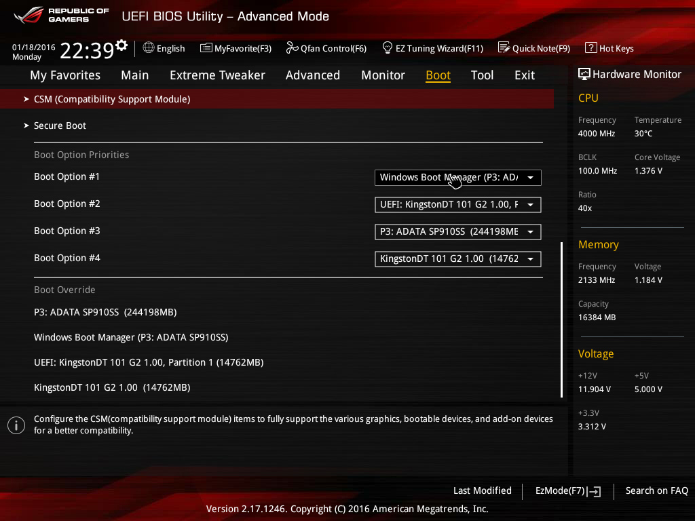Click the Version 2.17.1246 copyright line
This screenshot has height=521, width=695.
[347, 509]
